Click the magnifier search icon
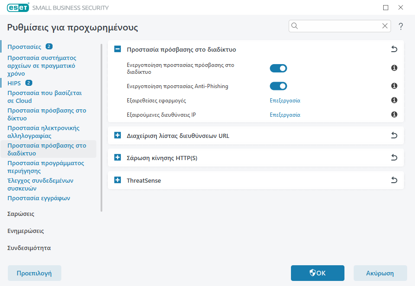Image resolution: width=415 pixels, height=286 pixels. coord(295,26)
